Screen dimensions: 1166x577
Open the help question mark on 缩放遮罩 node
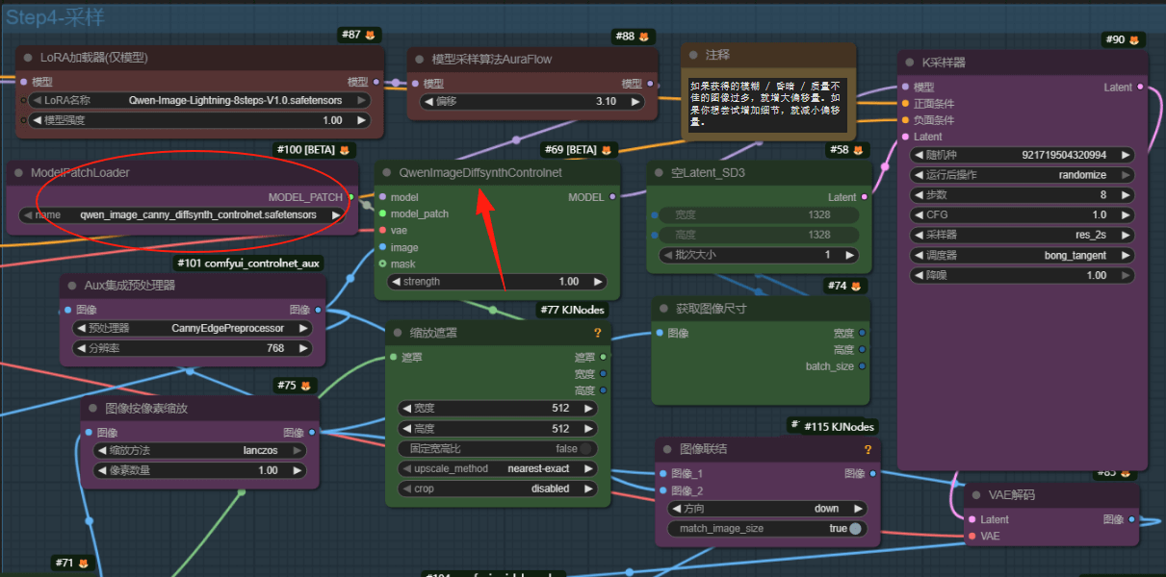point(598,333)
